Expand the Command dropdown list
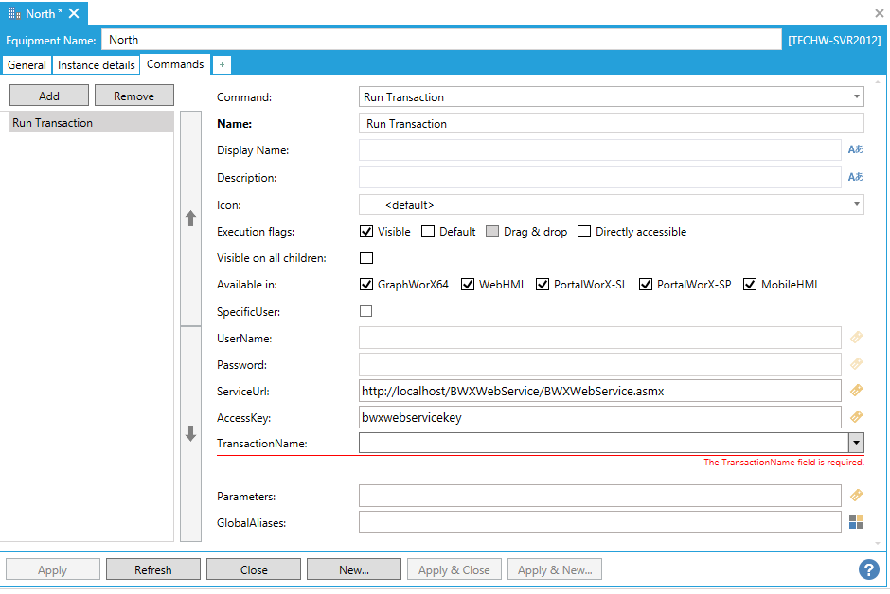The width and height of the screenshot is (890, 594). 856,96
